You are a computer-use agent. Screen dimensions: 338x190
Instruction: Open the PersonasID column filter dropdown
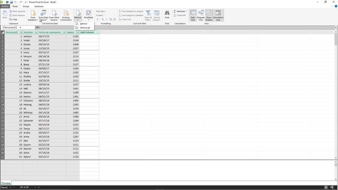21,32
